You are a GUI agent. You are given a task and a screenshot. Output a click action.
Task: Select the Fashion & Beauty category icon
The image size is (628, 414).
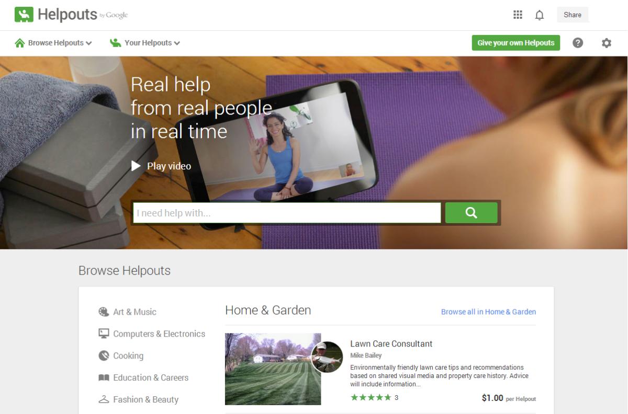click(104, 399)
